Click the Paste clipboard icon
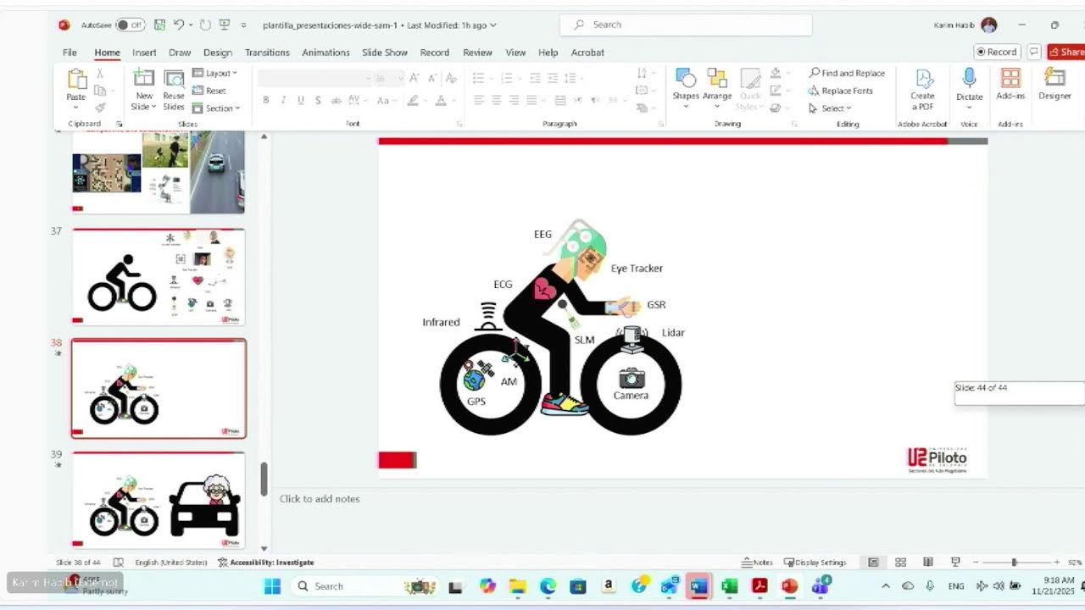Image resolution: width=1085 pixels, height=610 pixels. pyautogui.click(x=76, y=80)
